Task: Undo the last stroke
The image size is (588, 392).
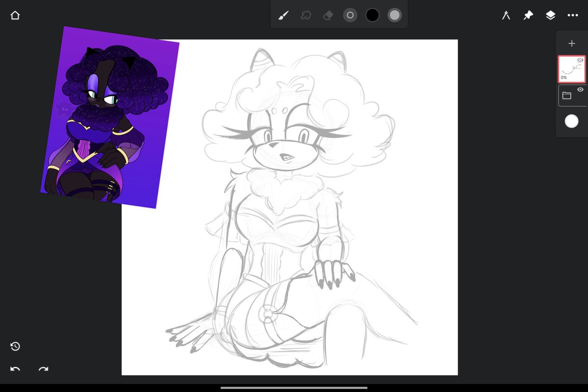Action: [15, 369]
